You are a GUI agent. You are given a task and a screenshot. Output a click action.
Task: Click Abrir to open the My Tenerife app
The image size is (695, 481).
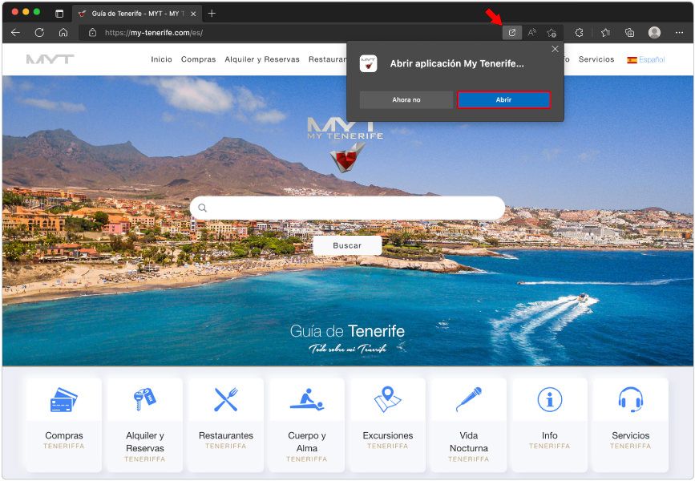[503, 99]
